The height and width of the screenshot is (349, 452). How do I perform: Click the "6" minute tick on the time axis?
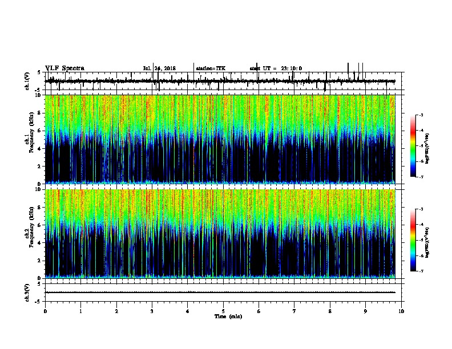259,311
